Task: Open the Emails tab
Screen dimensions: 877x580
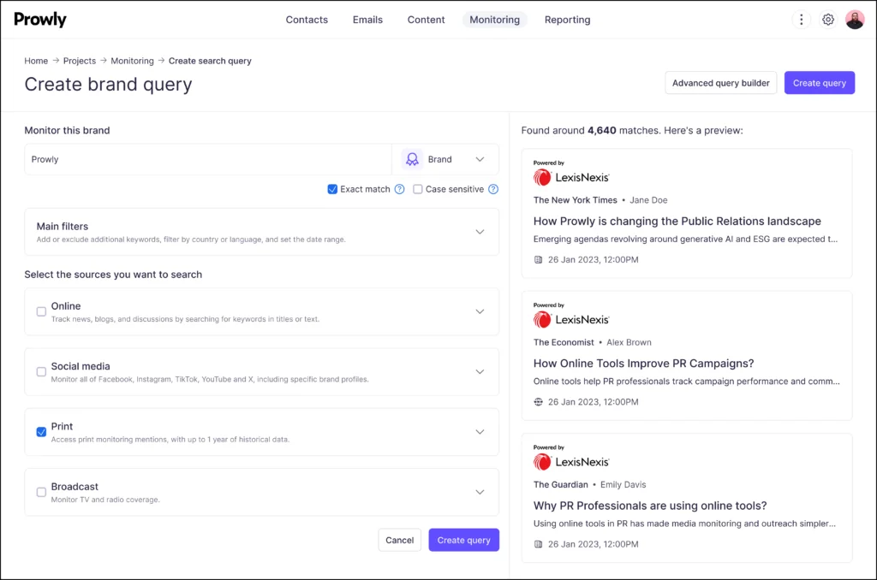Action: [367, 20]
